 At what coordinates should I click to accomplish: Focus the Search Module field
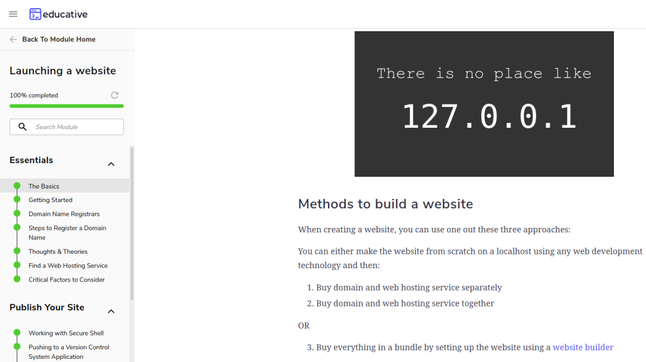[x=66, y=127]
